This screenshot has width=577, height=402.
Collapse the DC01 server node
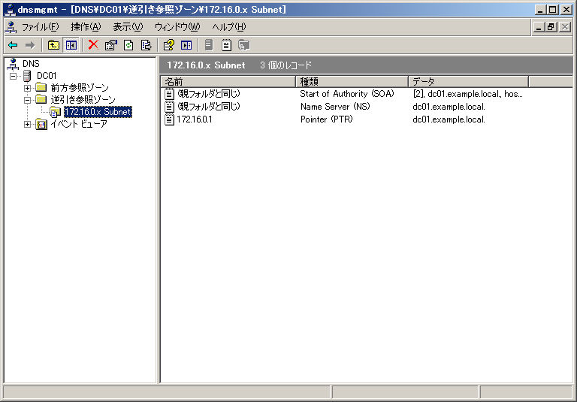tap(13, 76)
